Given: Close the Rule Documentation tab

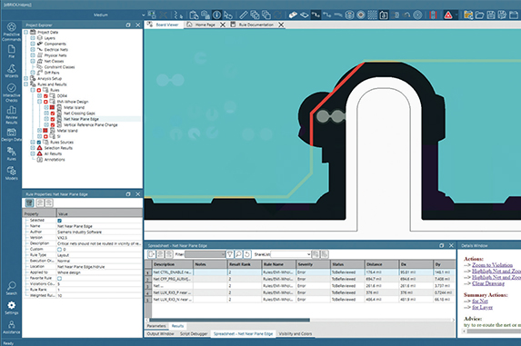Looking at the screenshot, I should point(281,25).
